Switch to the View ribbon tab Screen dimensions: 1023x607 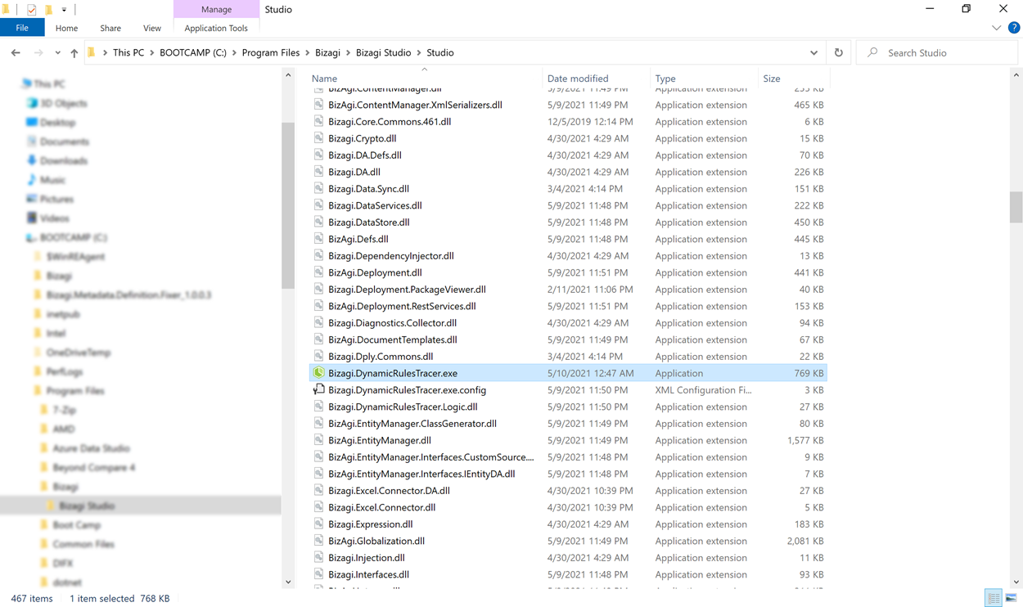click(152, 28)
